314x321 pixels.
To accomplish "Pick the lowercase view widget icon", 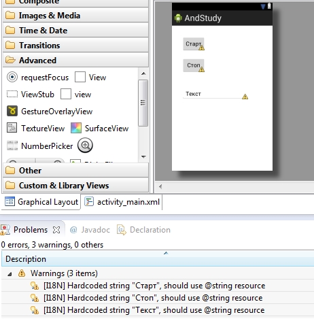I will coord(66,94).
